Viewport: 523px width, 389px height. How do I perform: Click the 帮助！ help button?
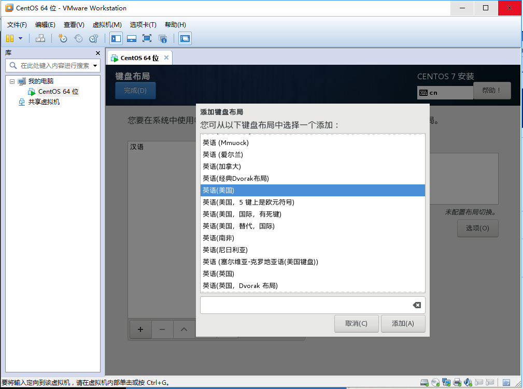coord(492,90)
